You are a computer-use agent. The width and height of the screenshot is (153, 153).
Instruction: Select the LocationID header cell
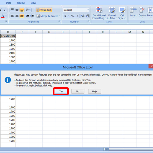coord(8,36)
